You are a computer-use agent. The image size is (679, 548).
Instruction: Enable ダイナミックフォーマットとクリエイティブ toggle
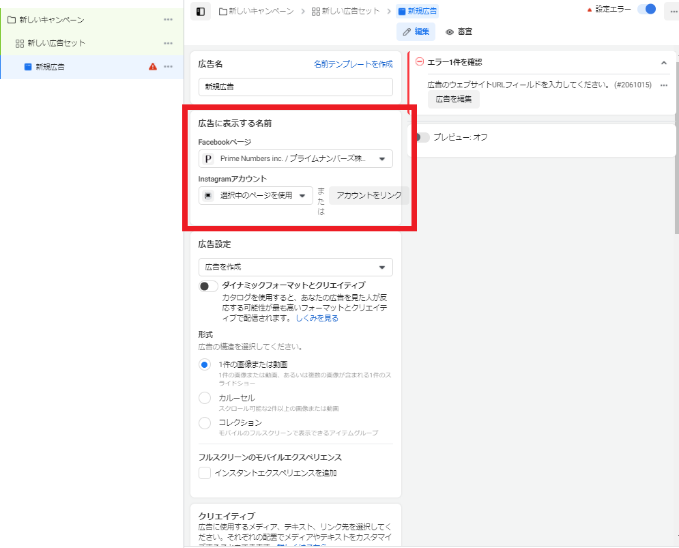click(x=208, y=287)
